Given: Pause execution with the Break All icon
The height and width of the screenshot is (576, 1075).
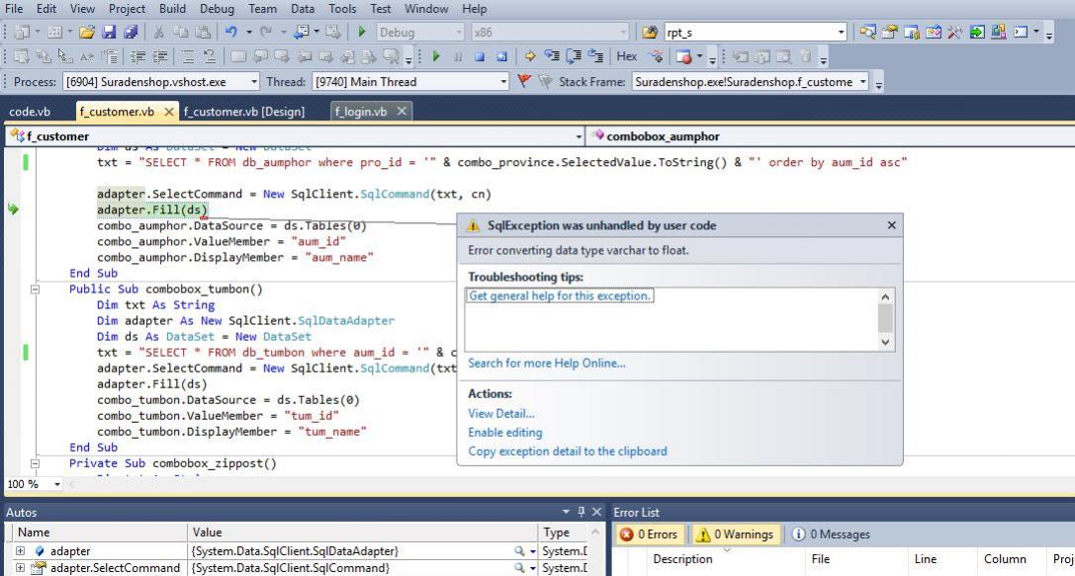Looking at the screenshot, I should point(458,57).
